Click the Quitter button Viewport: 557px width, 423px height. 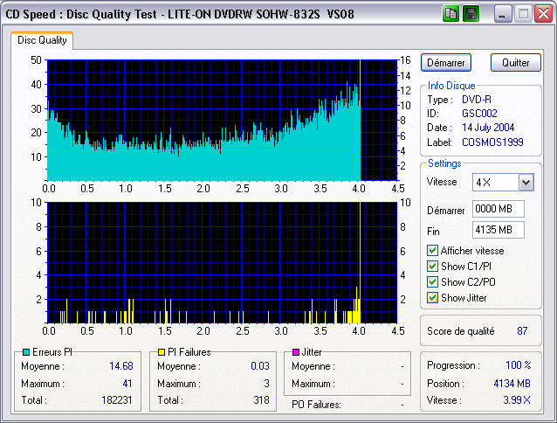(x=515, y=63)
